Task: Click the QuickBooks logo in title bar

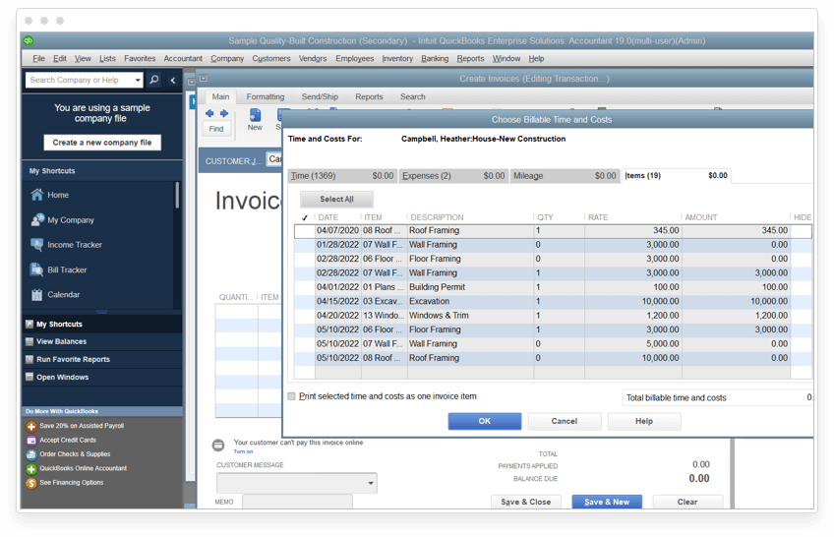Action: pyautogui.click(x=29, y=40)
